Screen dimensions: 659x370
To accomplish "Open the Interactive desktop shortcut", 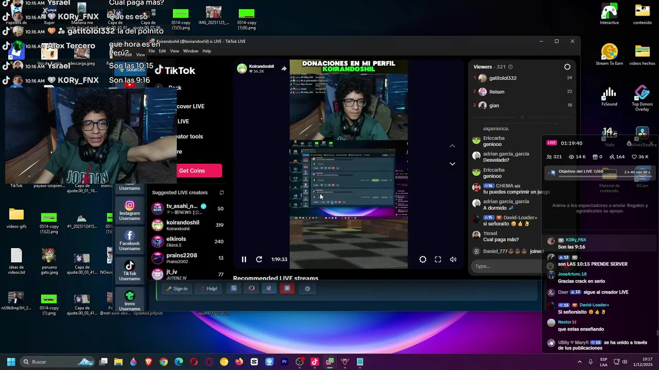I will [610, 14].
